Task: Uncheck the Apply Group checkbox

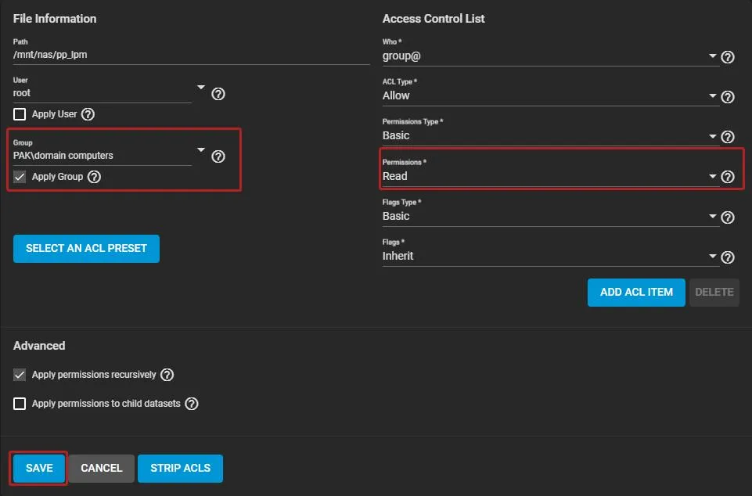Action: (20, 177)
